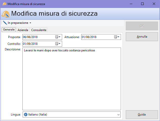Click the Annulla button
This screenshot has height=121, width=160.
coord(142,37)
